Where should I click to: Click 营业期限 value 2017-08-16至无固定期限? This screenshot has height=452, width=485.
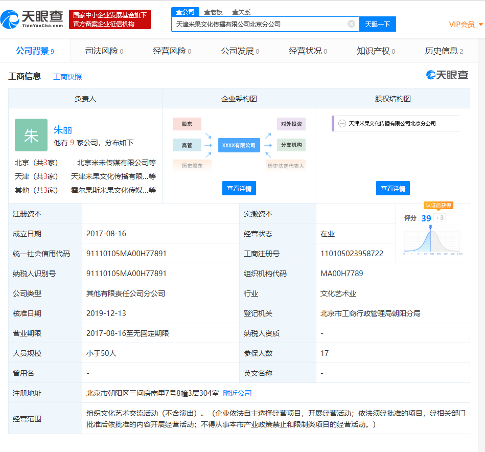(x=127, y=333)
